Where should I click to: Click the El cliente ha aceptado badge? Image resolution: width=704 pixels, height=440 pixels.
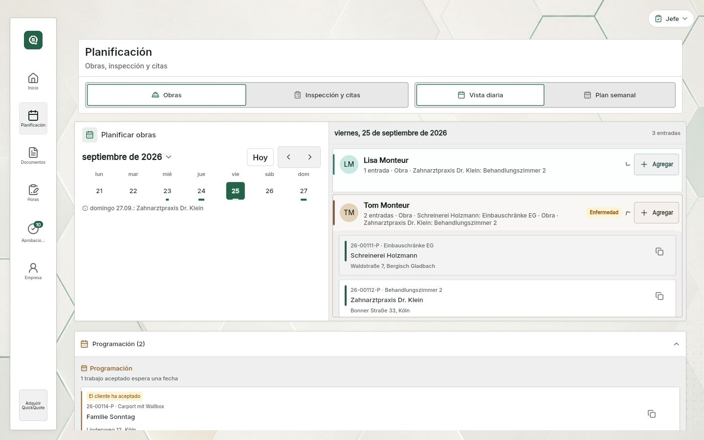pos(114,396)
